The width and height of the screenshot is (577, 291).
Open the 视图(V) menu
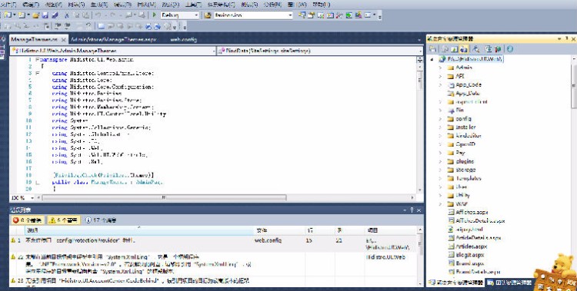[x=54, y=5]
